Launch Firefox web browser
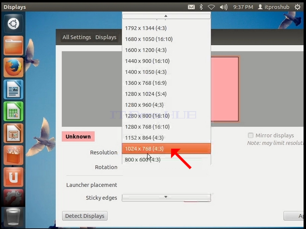Viewport: 306px width, 229px height. 13,67
